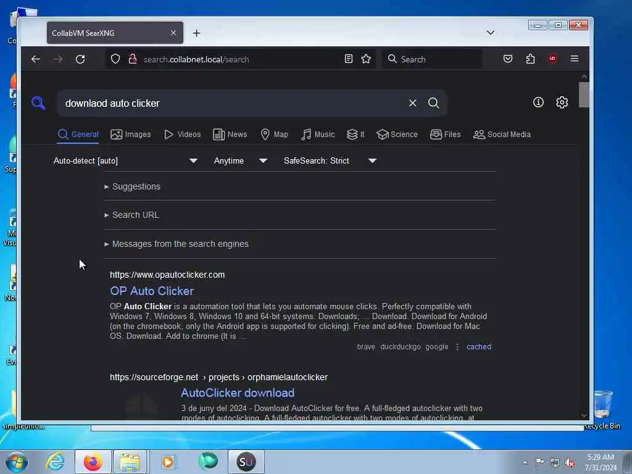Open the result options three-dots menu
Screen dimensions: 632x474
(x=457, y=347)
